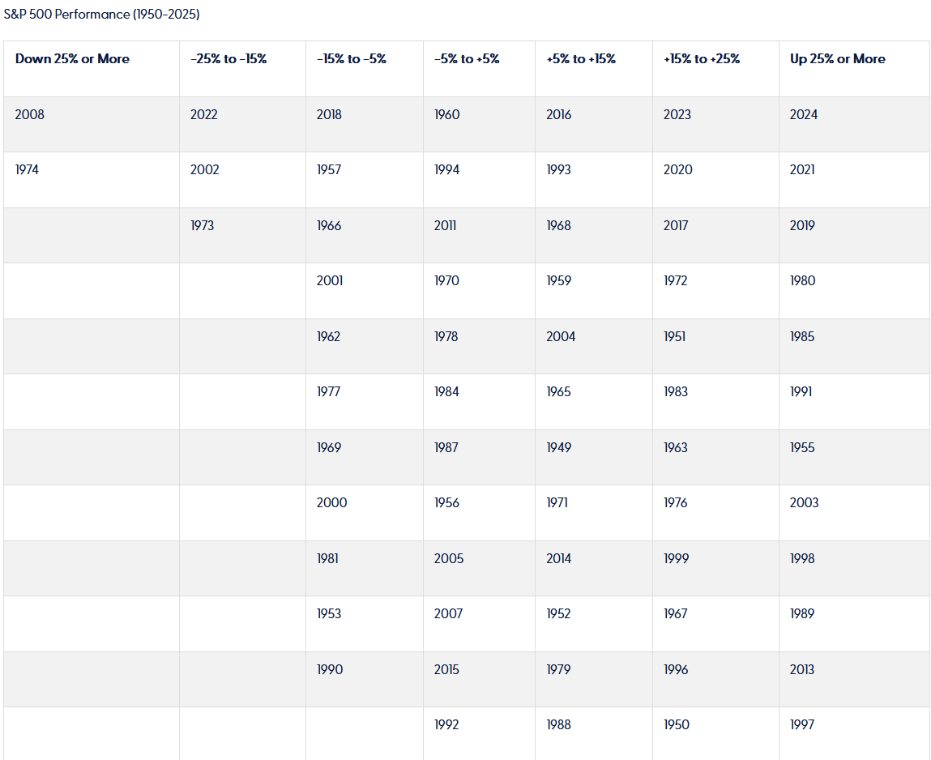This screenshot has width=931, height=760.
Task: Click the '-25% to -15%' column header
Action: tap(228, 59)
